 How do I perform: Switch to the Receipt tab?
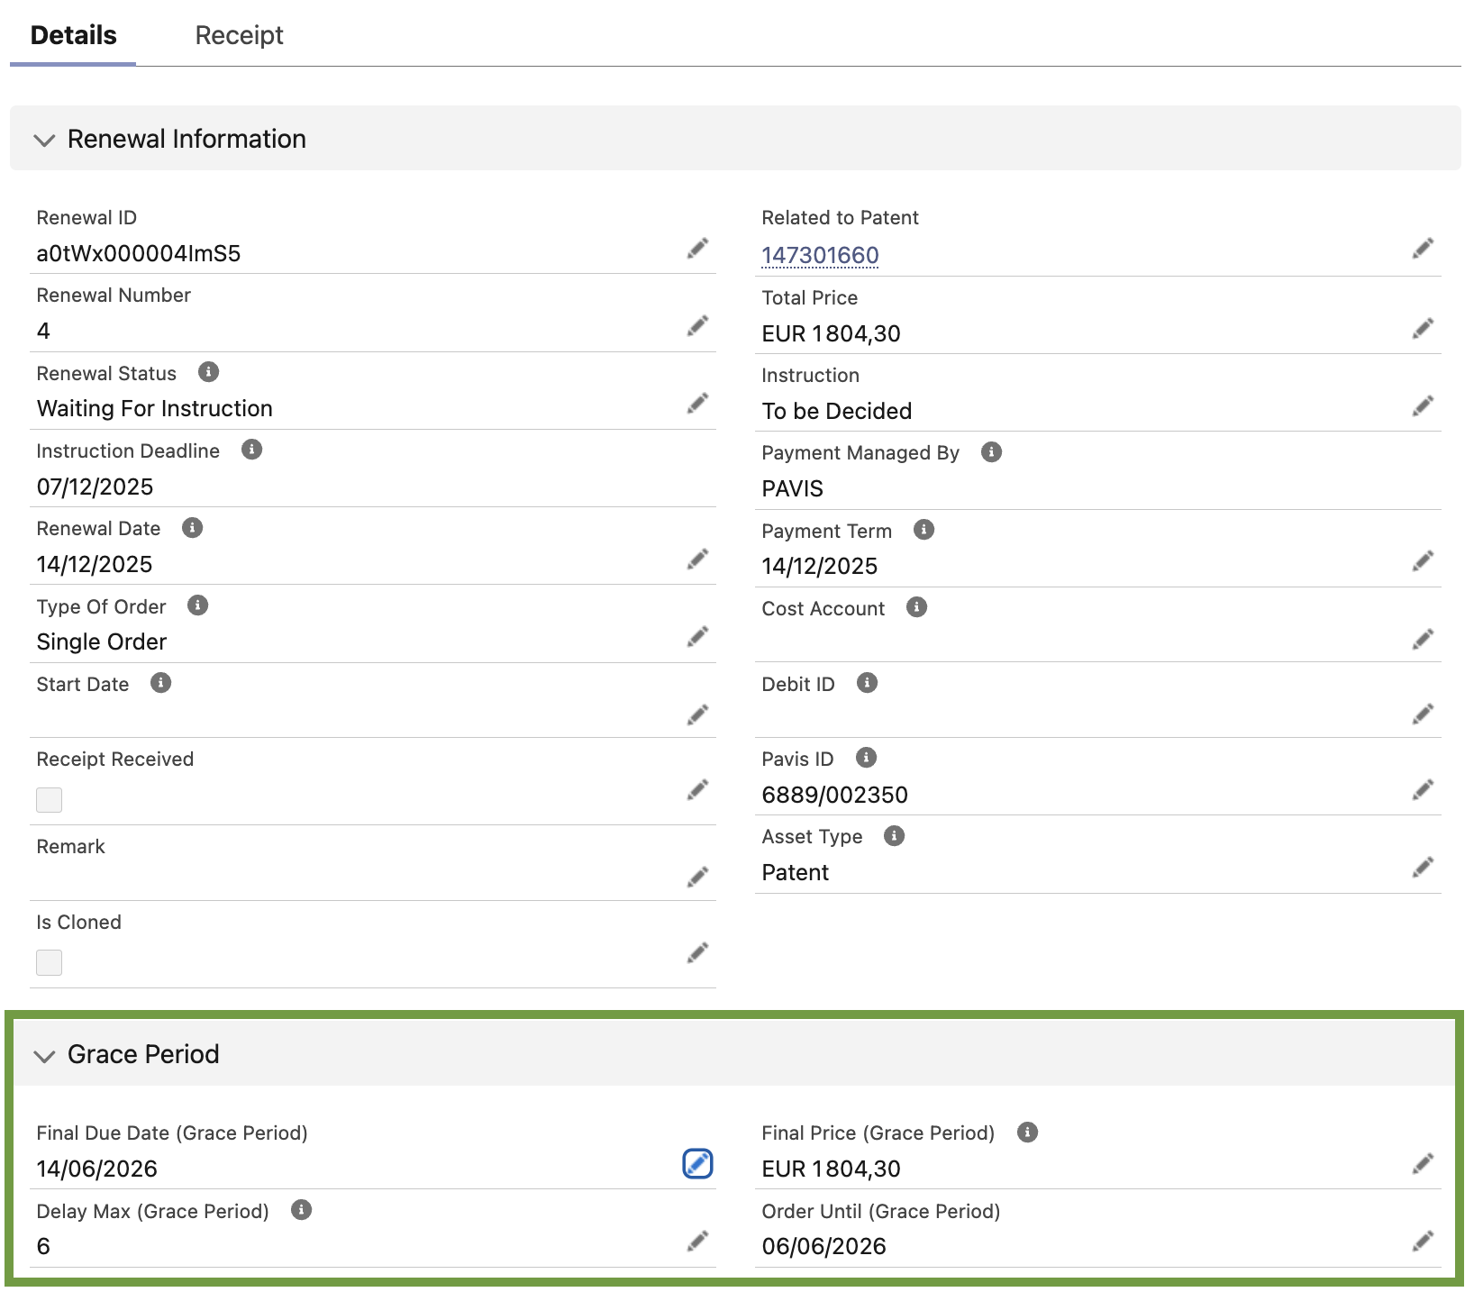[x=239, y=35]
